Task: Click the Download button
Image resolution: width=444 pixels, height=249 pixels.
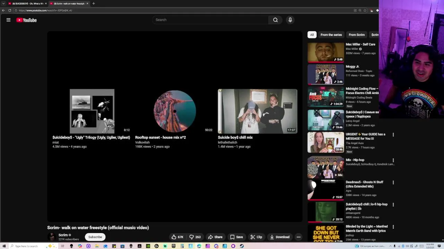Action: click(x=280, y=237)
